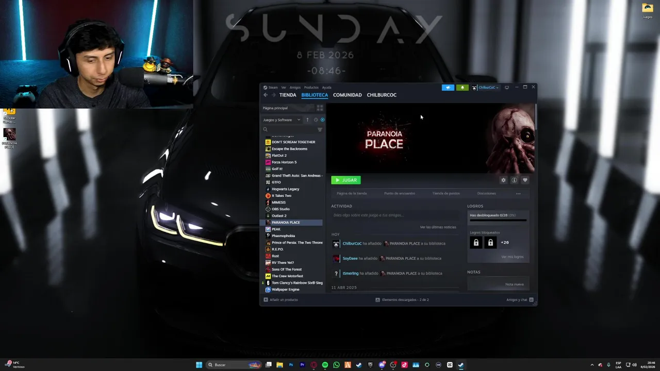The image size is (660, 371).
Task: Click the second locked achievement icon
Action: point(490,243)
